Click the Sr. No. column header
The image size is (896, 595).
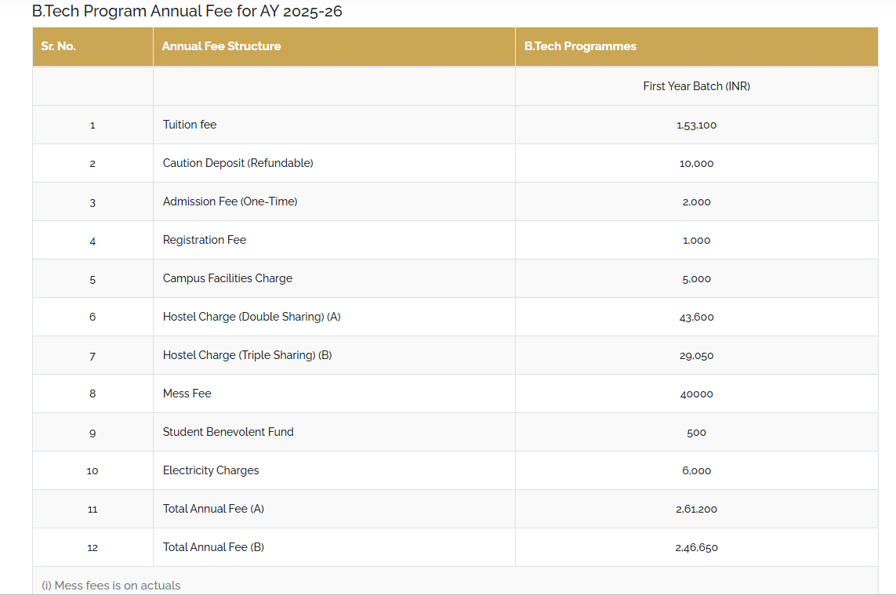pyautogui.click(x=59, y=46)
